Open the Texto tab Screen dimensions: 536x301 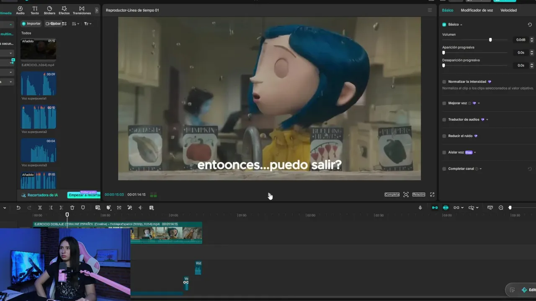point(35,10)
